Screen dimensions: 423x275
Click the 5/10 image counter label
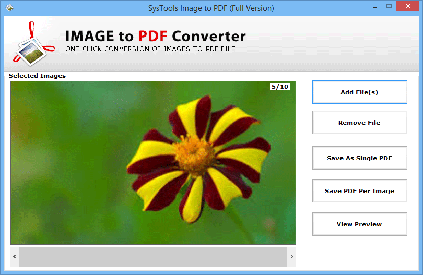(x=280, y=87)
